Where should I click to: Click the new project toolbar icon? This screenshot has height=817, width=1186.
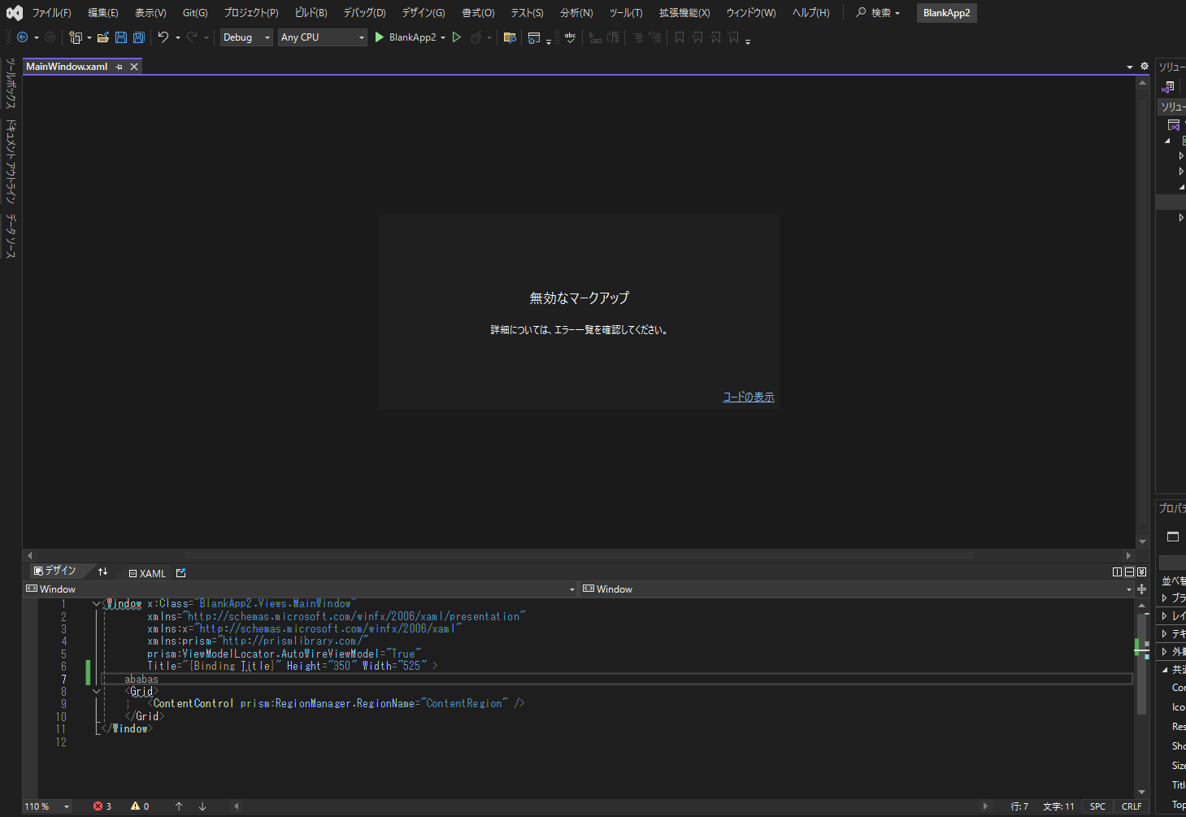pyautogui.click(x=75, y=37)
